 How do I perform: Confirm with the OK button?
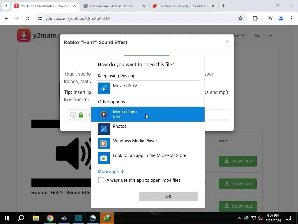[168, 196]
